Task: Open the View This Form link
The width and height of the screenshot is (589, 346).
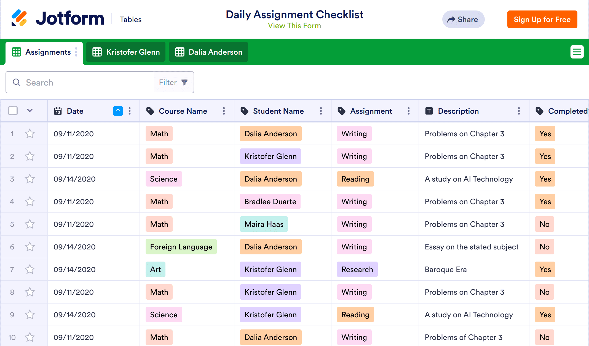Action: [294, 26]
